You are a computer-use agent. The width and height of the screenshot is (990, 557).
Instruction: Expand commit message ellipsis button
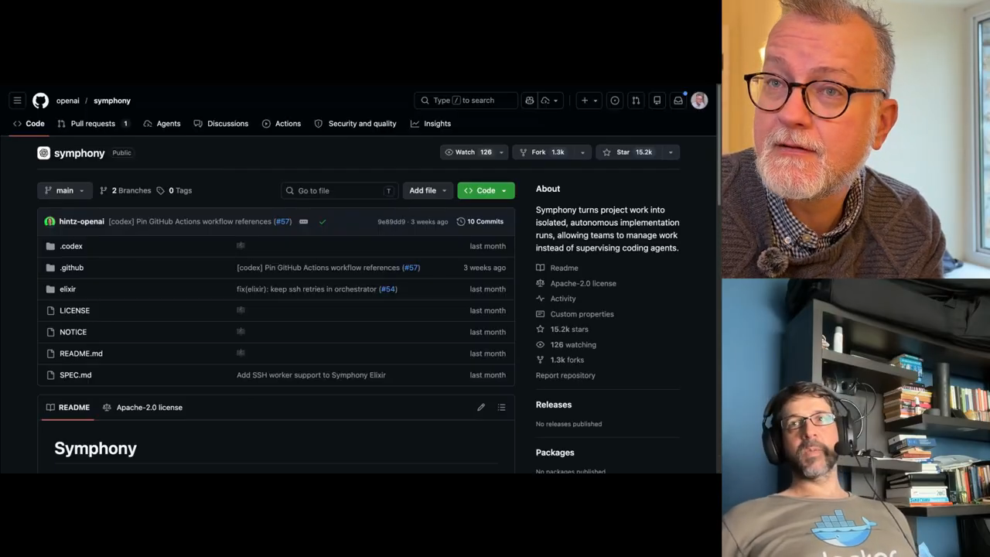coord(304,222)
